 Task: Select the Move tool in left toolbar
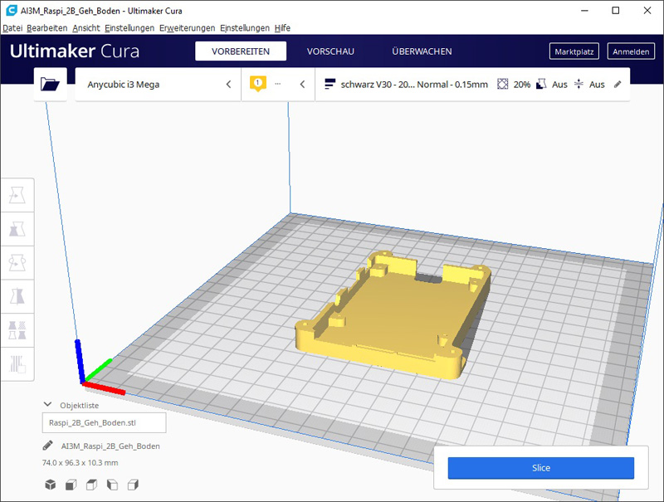(17, 195)
